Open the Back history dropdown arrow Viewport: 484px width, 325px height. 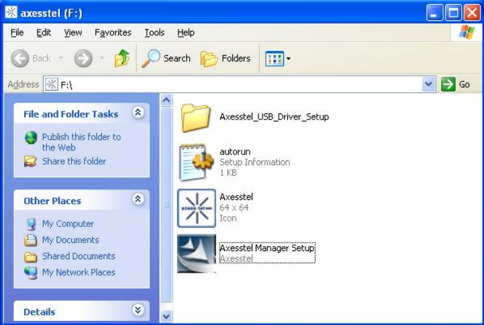click(x=61, y=58)
